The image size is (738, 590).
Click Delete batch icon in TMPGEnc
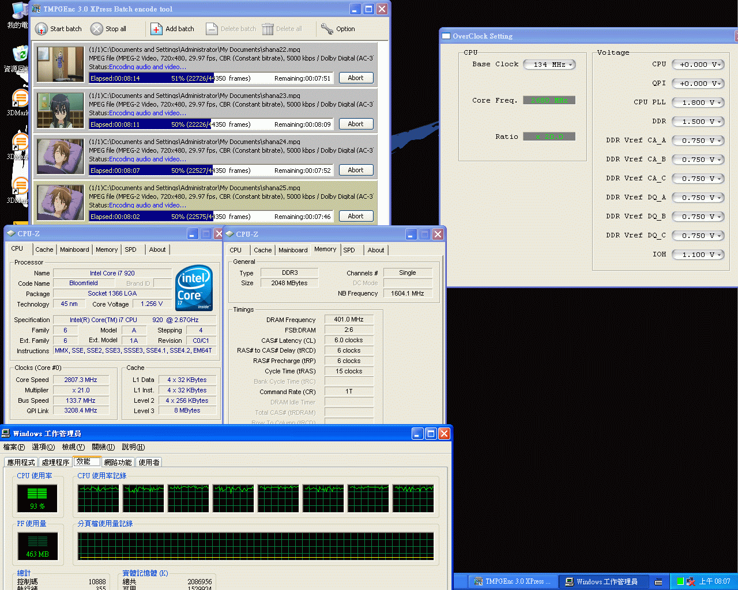pos(212,29)
